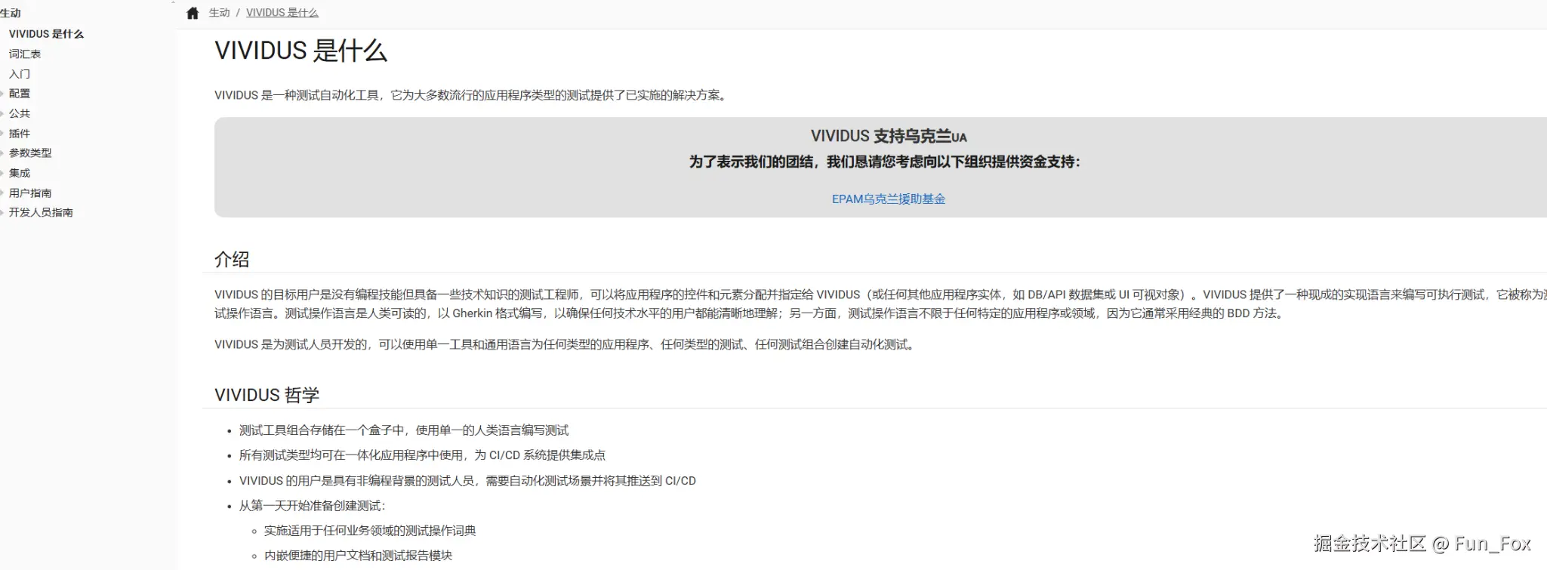1547x570 pixels.
Task: Expand the 公共 tree arrow
Action: coord(2,113)
